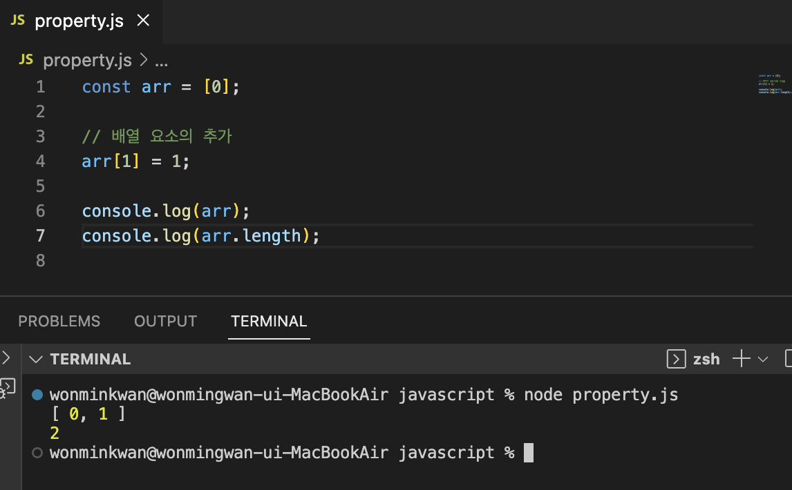Click the blue command decoration dot

37,395
